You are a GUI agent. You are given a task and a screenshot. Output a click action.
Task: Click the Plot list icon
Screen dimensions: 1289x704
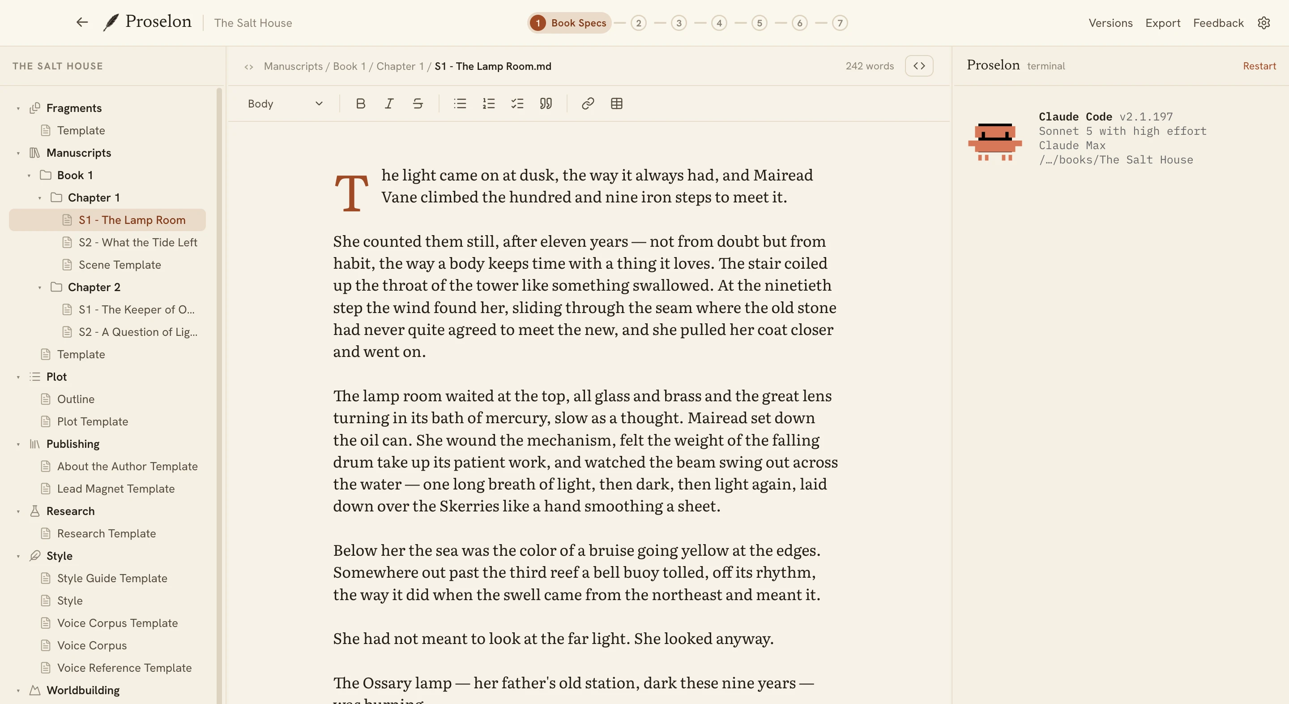[34, 377]
